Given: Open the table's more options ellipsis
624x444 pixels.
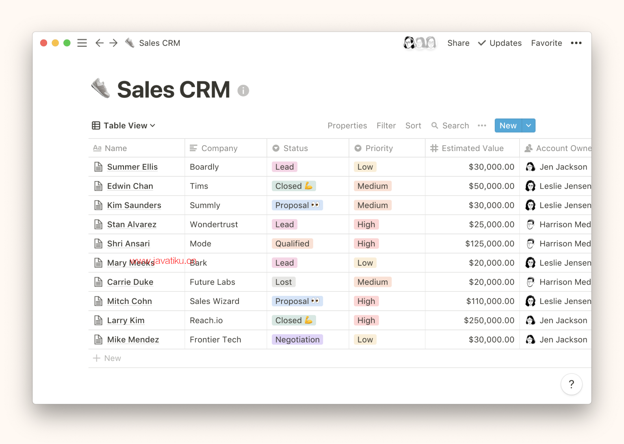Looking at the screenshot, I should point(482,126).
